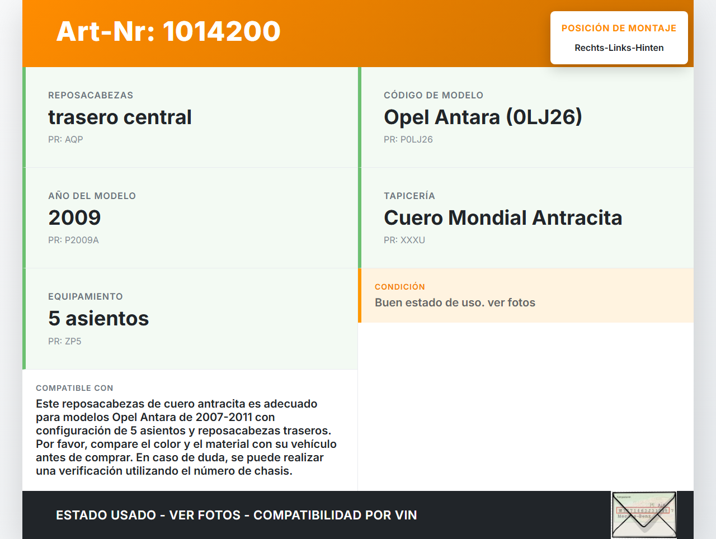Click the PR: P2009A code
The image size is (716, 539).
[x=73, y=240]
